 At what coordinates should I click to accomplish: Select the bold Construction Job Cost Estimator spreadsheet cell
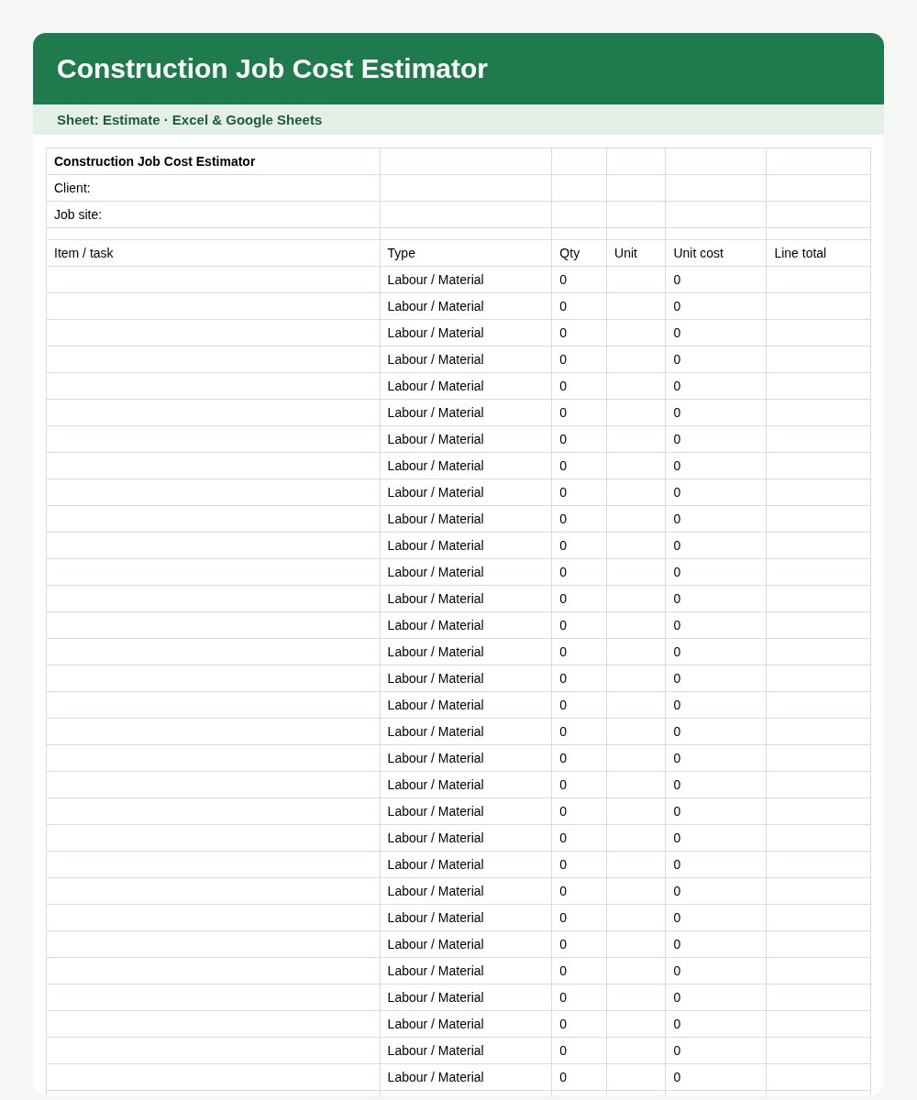(x=213, y=161)
